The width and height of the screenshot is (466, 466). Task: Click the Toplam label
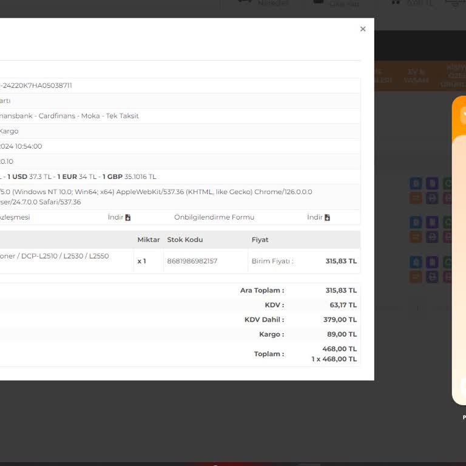pyautogui.click(x=269, y=354)
